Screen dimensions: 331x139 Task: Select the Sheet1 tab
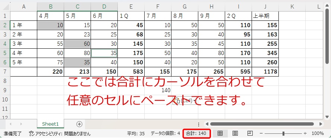click(50, 124)
